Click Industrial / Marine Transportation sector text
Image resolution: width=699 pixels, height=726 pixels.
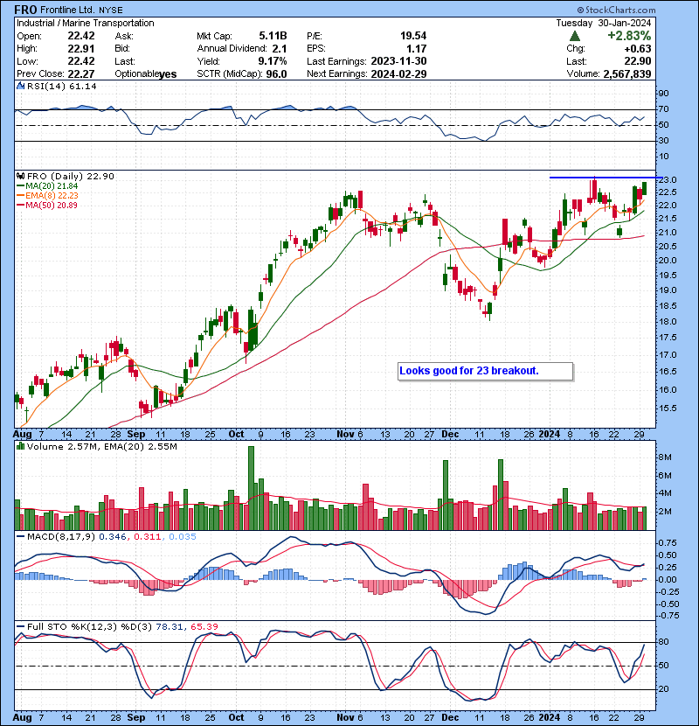[86, 23]
